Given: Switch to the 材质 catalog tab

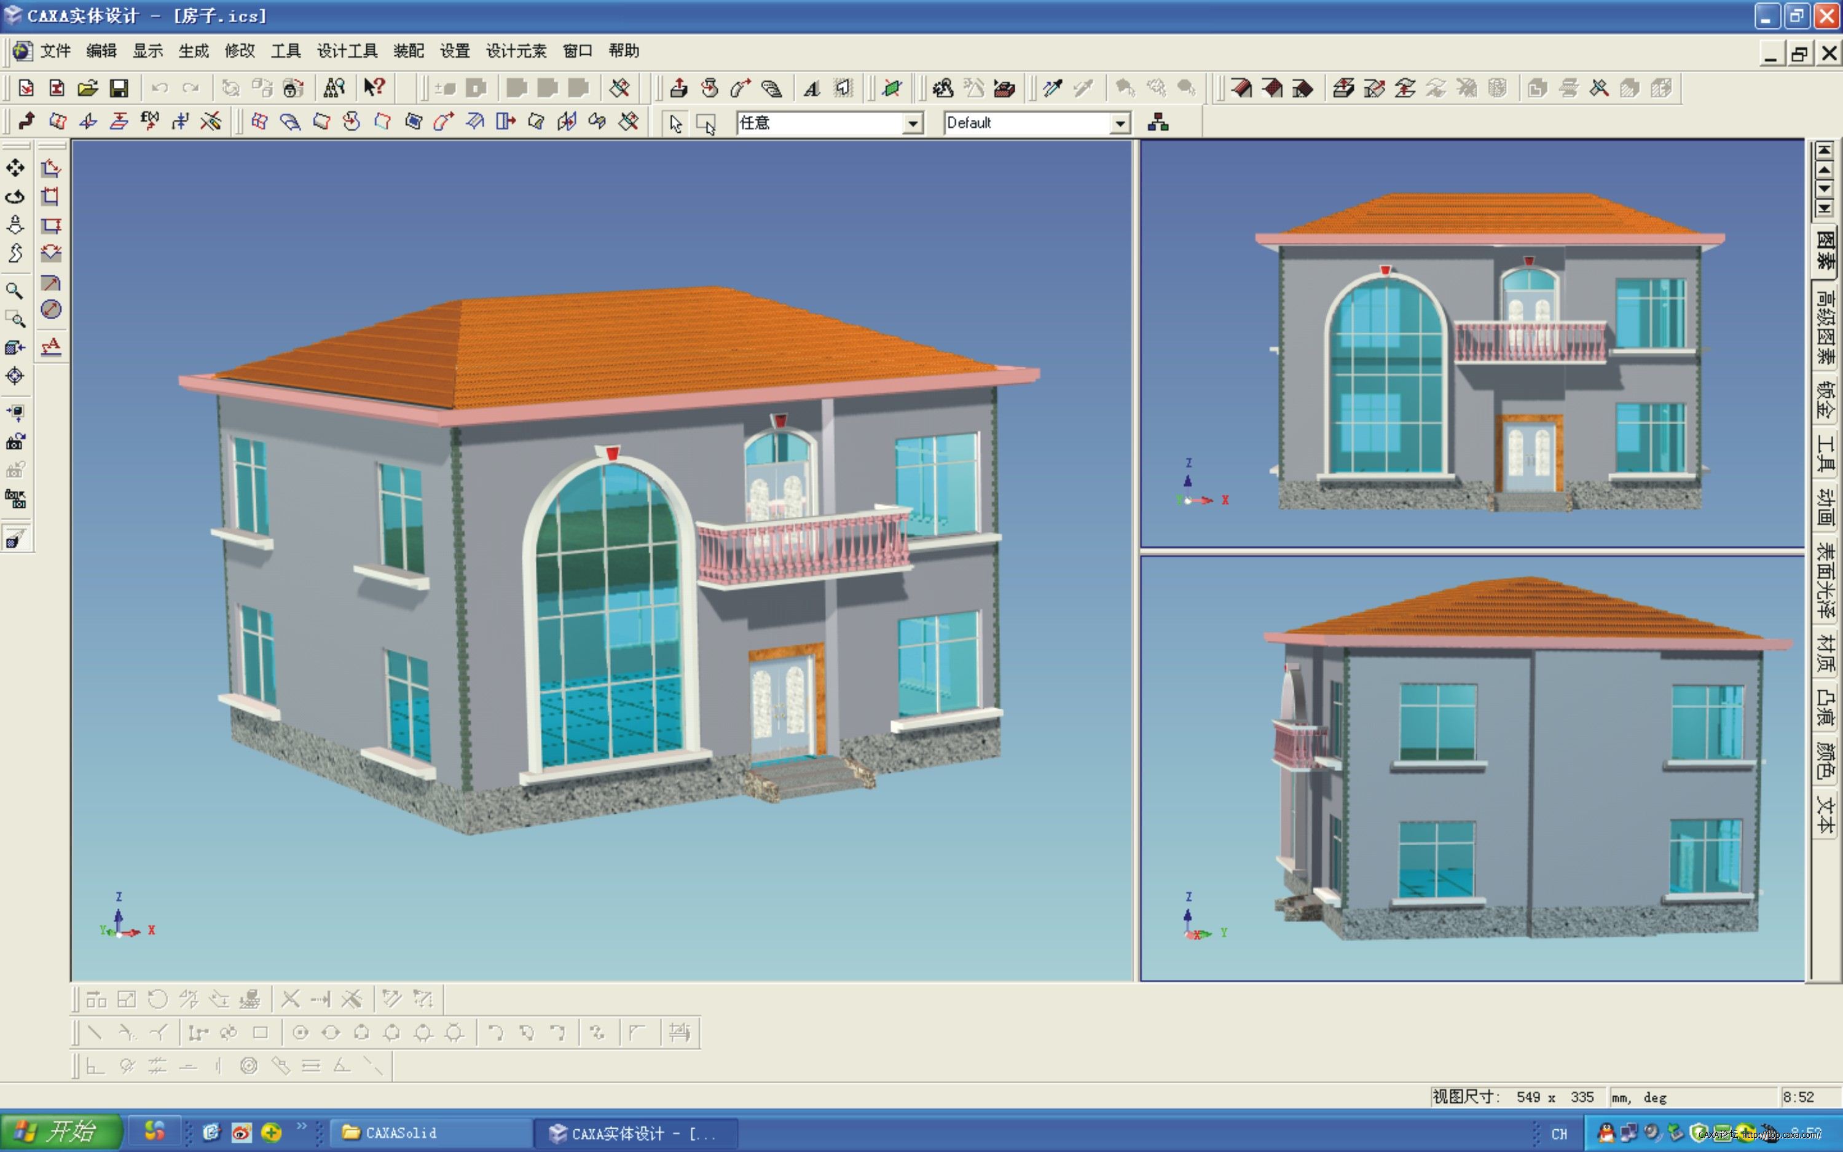Looking at the screenshot, I should 1825,653.
